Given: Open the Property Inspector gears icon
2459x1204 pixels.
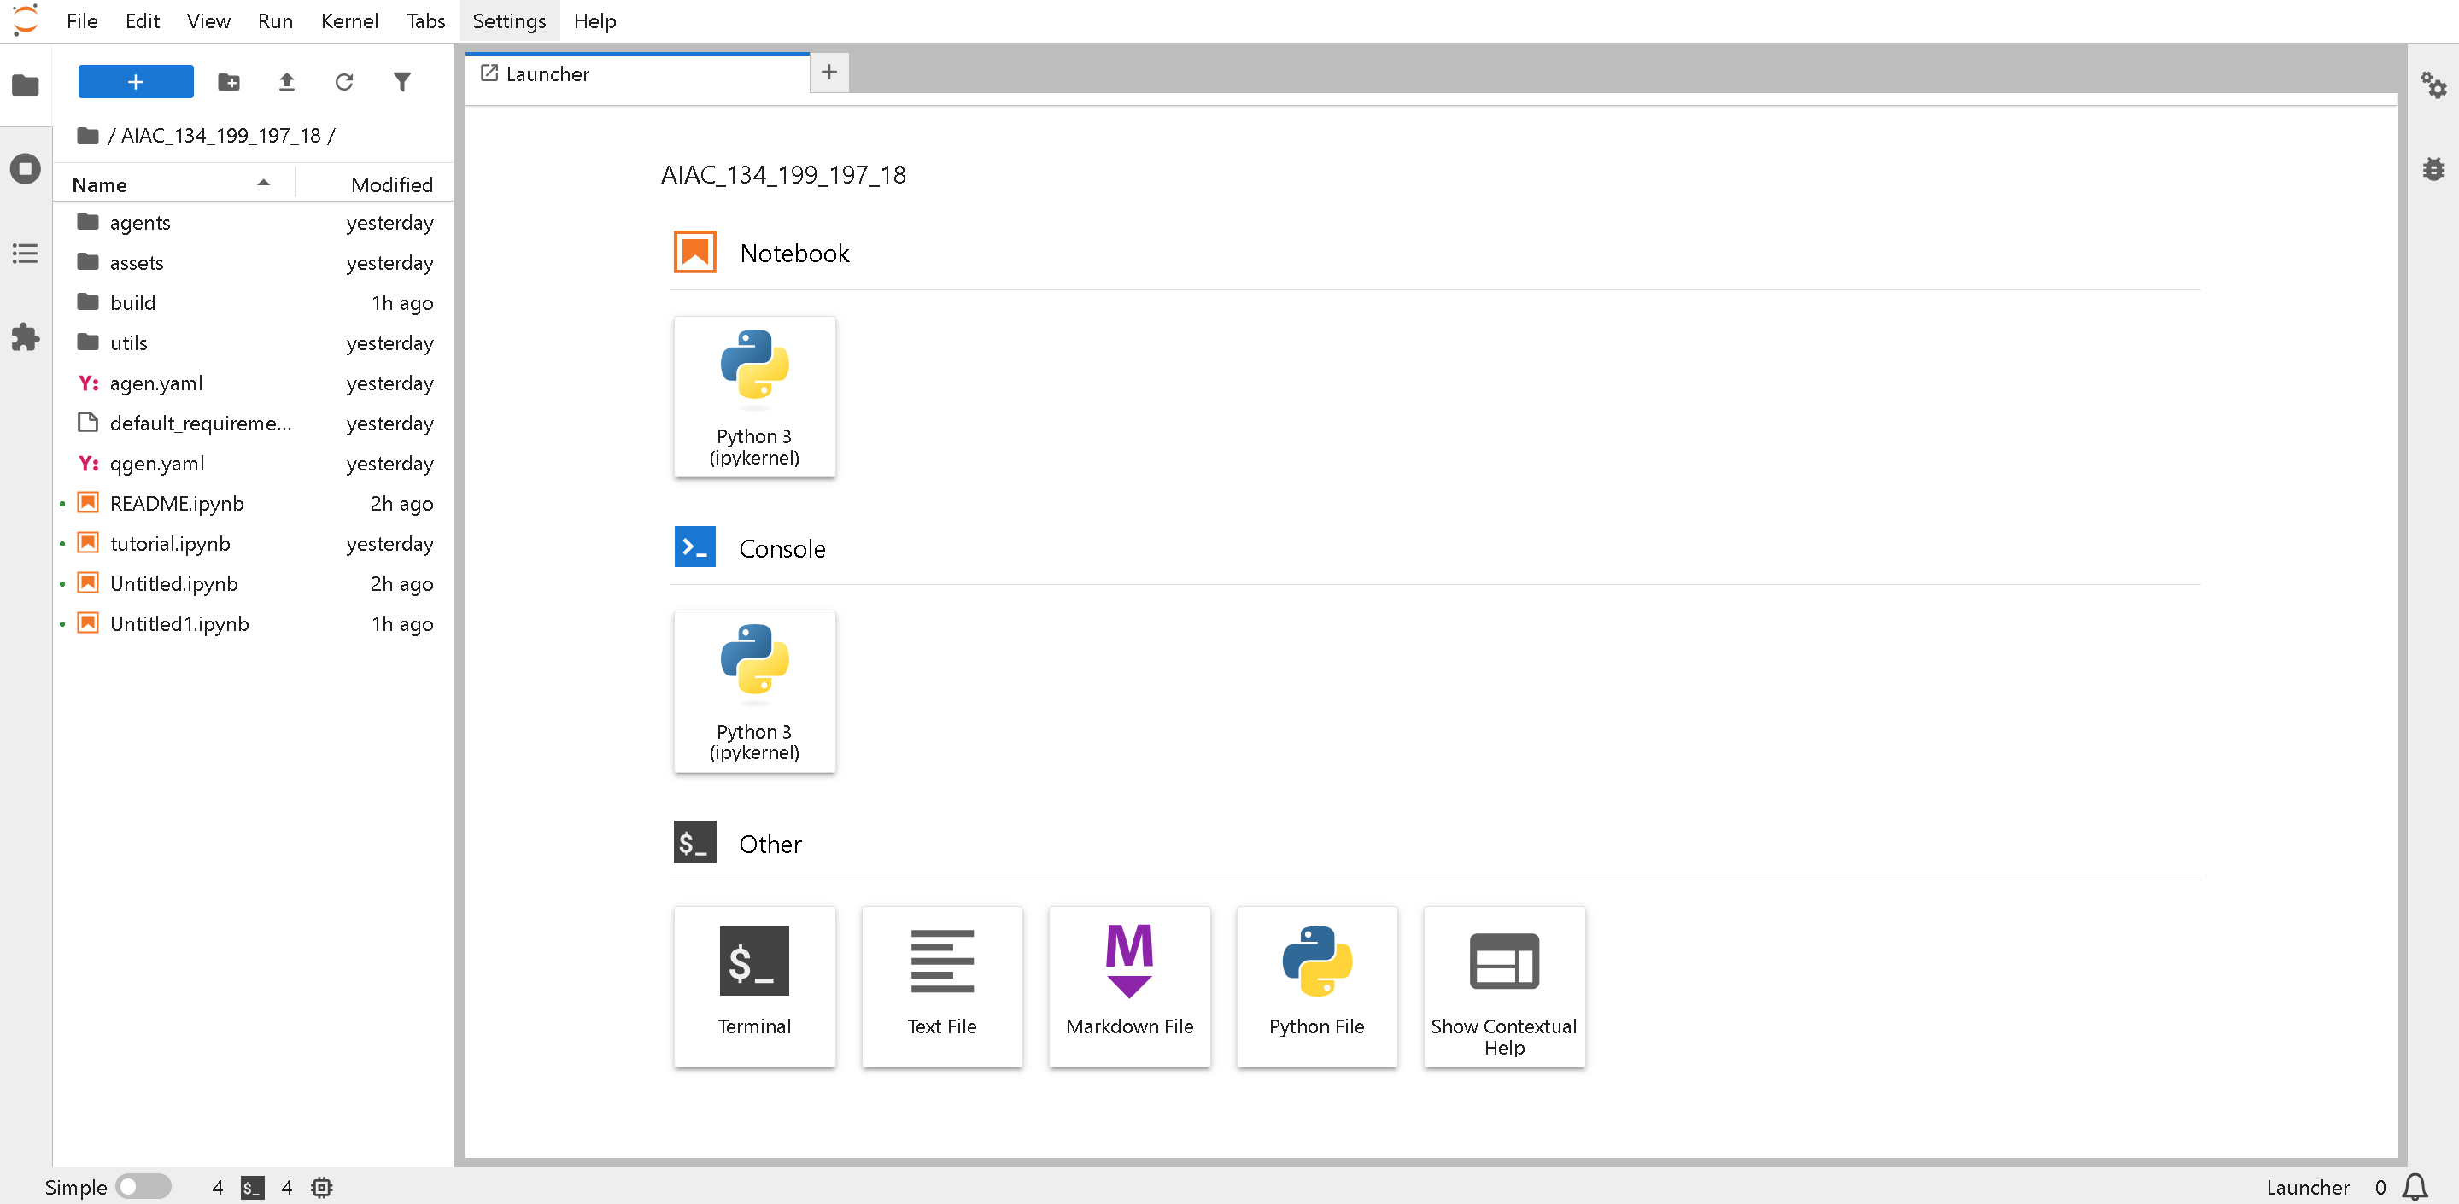Looking at the screenshot, I should (x=2433, y=85).
